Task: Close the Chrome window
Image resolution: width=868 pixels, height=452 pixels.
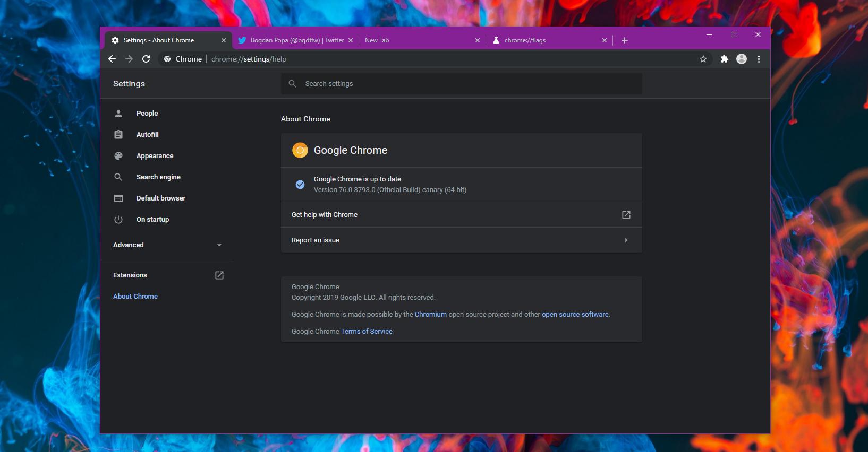Action: [x=758, y=34]
